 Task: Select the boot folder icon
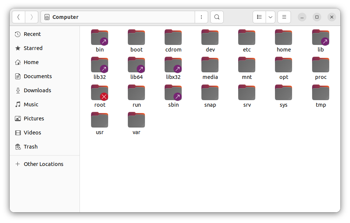(x=136, y=37)
